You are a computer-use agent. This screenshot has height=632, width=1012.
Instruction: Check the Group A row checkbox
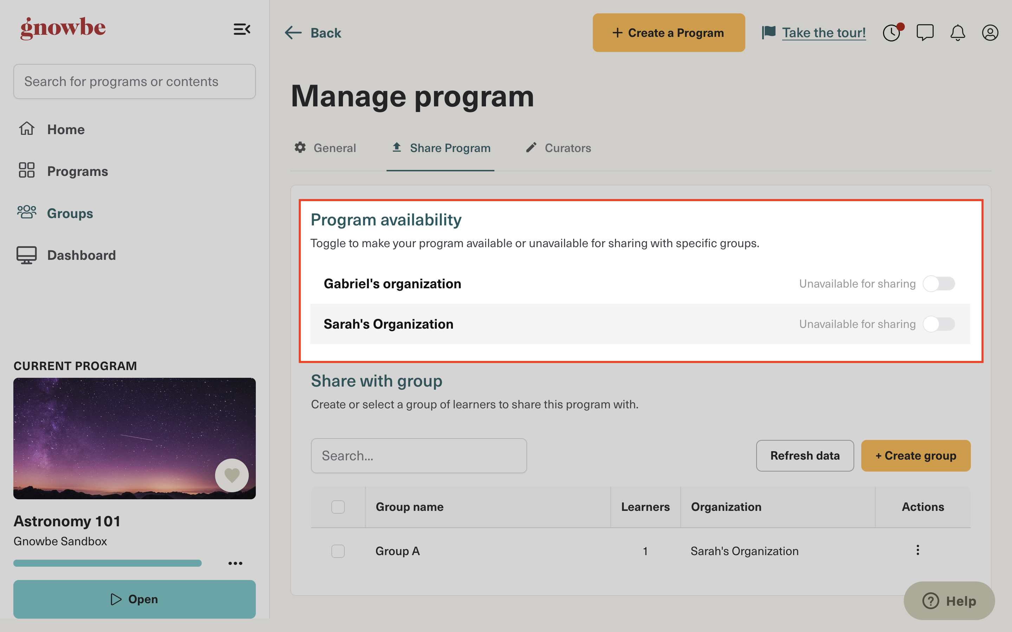337,551
